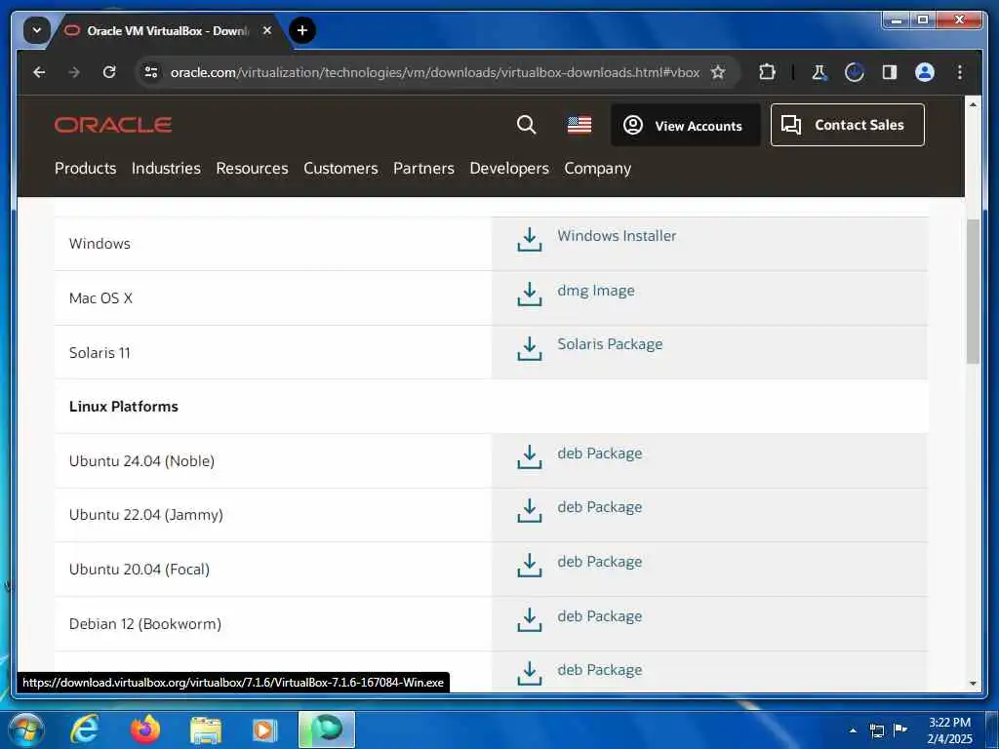
Task: Click the download progress icon in toolbar
Action: pos(855,72)
